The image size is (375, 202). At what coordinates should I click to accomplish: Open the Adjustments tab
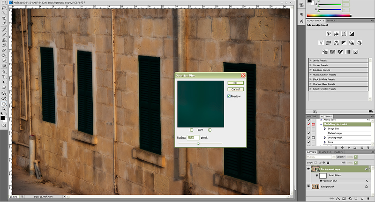point(315,21)
